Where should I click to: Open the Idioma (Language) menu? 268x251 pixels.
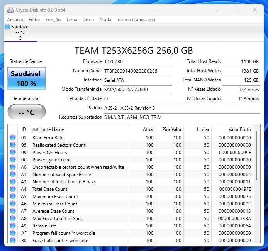point(136,20)
